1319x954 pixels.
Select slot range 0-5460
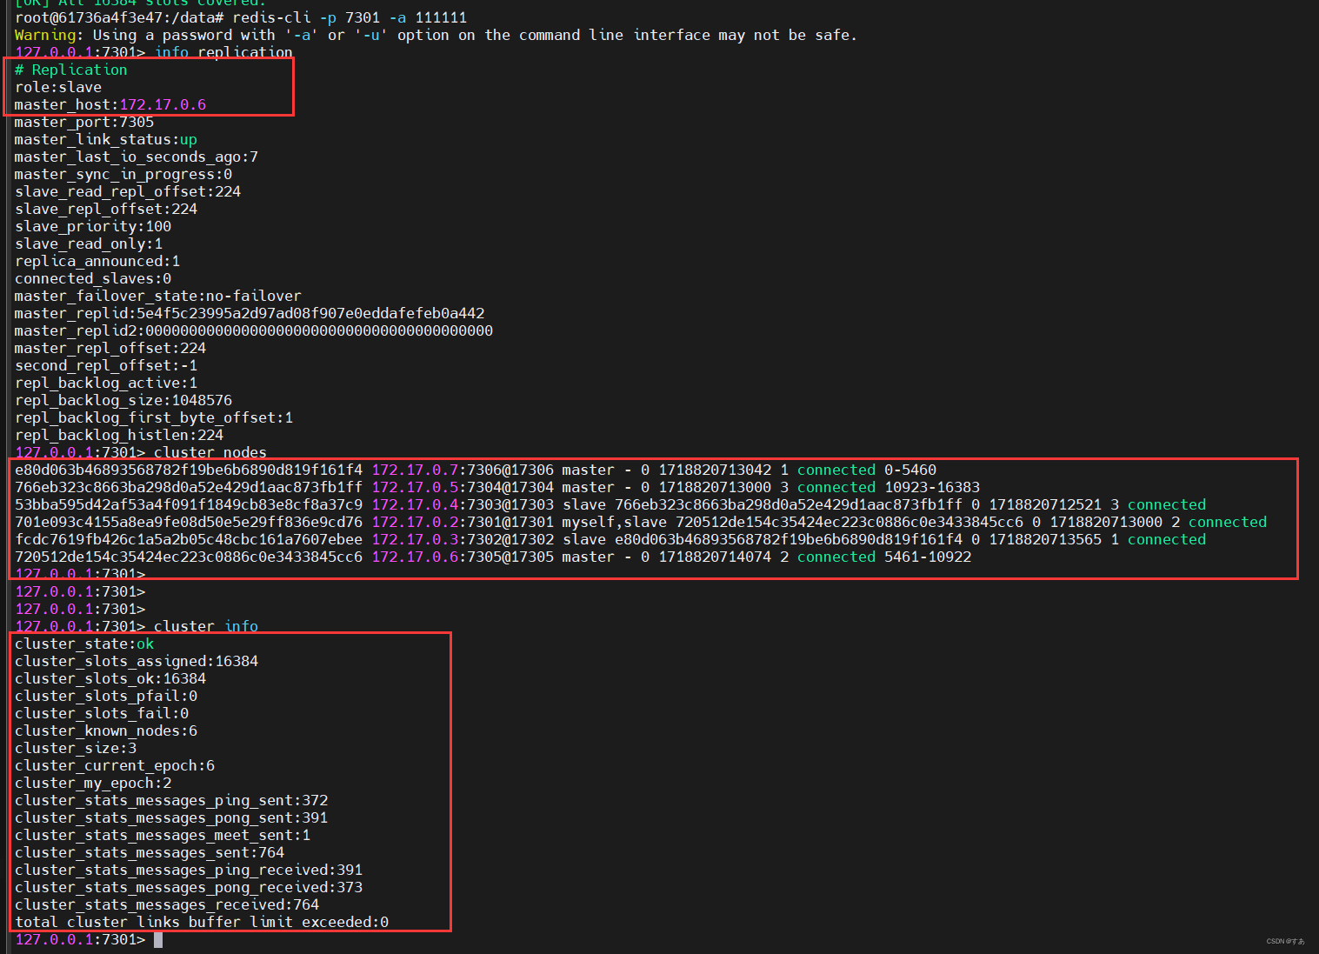click(910, 470)
